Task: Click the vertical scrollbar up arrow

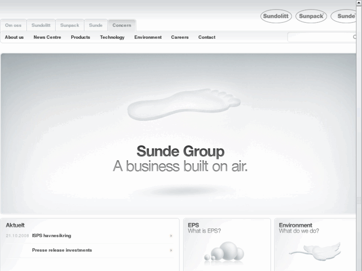Action: point(359,2)
